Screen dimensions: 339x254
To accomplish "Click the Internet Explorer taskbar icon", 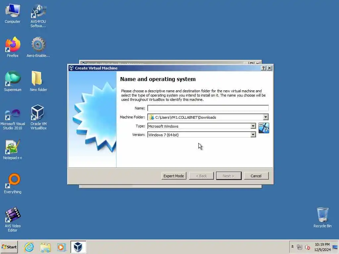I will click(x=29, y=247).
